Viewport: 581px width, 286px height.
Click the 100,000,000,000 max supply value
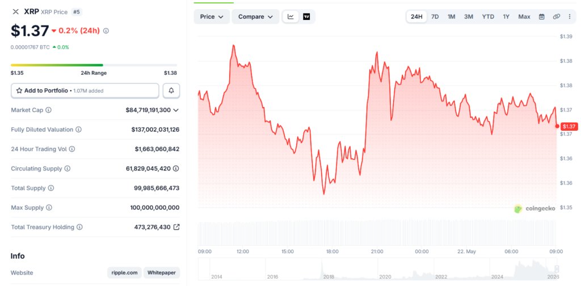click(x=155, y=208)
